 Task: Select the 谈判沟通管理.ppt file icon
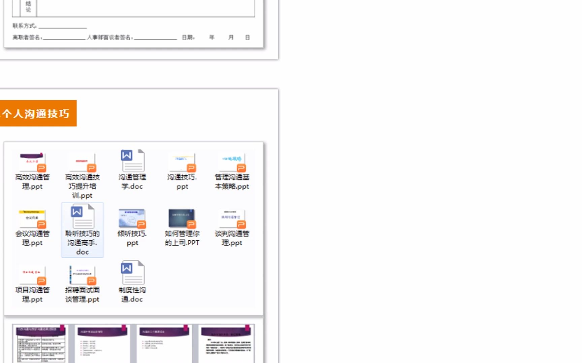coord(232,218)
